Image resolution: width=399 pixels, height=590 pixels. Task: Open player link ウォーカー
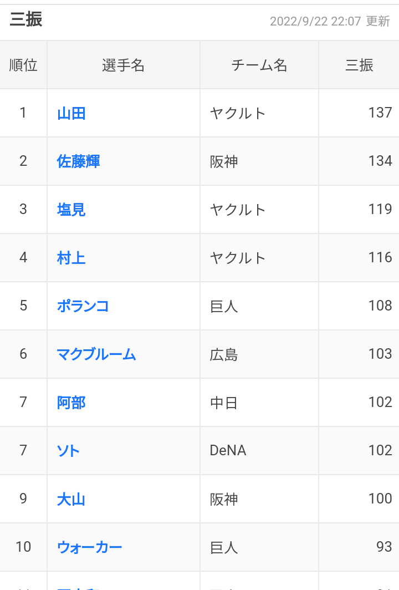pyautogui.click(x=90, y=547)
